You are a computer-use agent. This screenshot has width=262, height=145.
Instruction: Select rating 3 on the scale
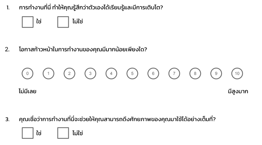90,73
